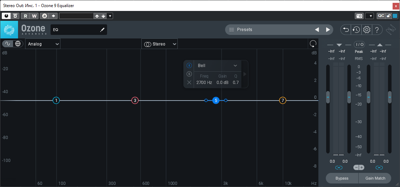400x187 pixels.
Task: Toggle the quick controls lock icon
Action: point(389,16)
